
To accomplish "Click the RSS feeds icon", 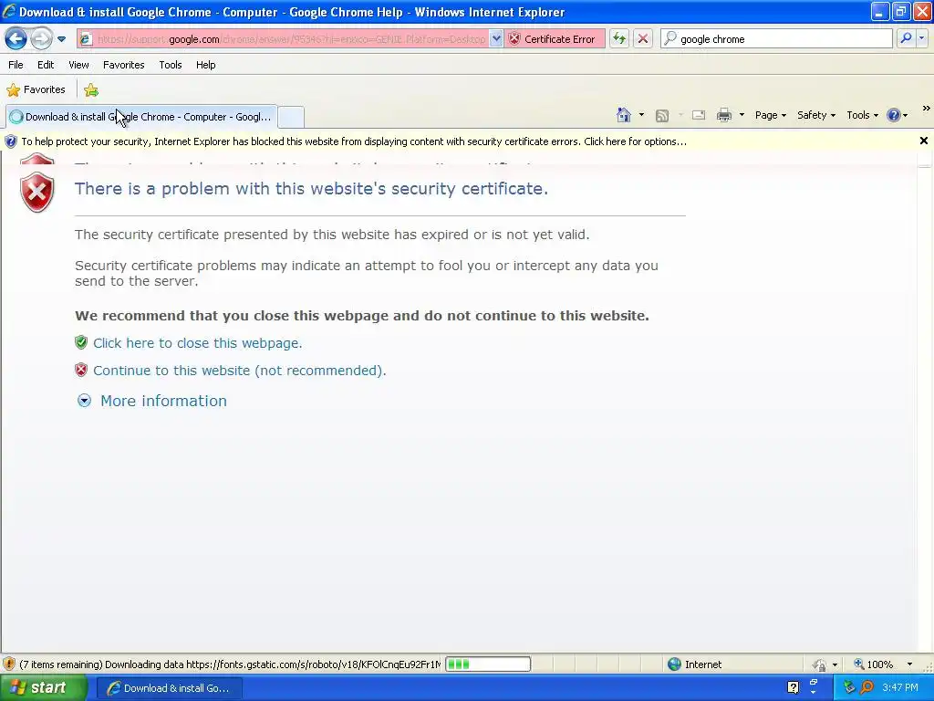I will click(x=662, y=116).
